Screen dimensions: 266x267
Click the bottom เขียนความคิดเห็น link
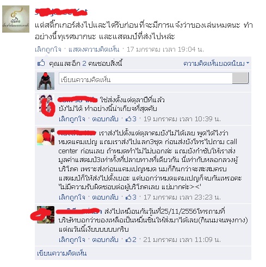(x=62, y=253)
